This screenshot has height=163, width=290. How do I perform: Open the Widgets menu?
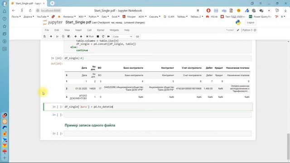pyautogui.click(x=114, y=30)
